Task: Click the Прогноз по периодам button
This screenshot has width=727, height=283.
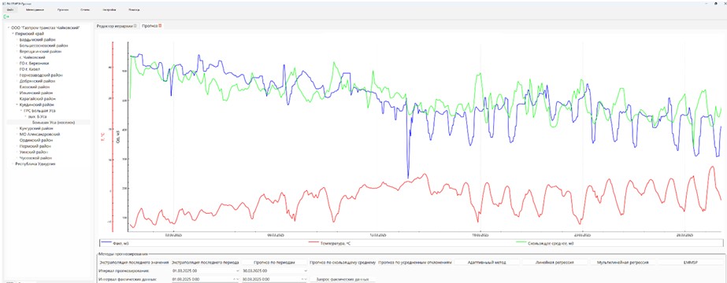Action: click(x=274, y=263)
